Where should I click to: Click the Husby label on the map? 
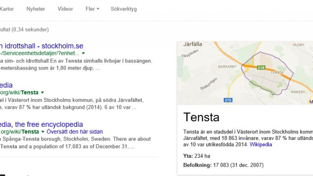[298, 45]
